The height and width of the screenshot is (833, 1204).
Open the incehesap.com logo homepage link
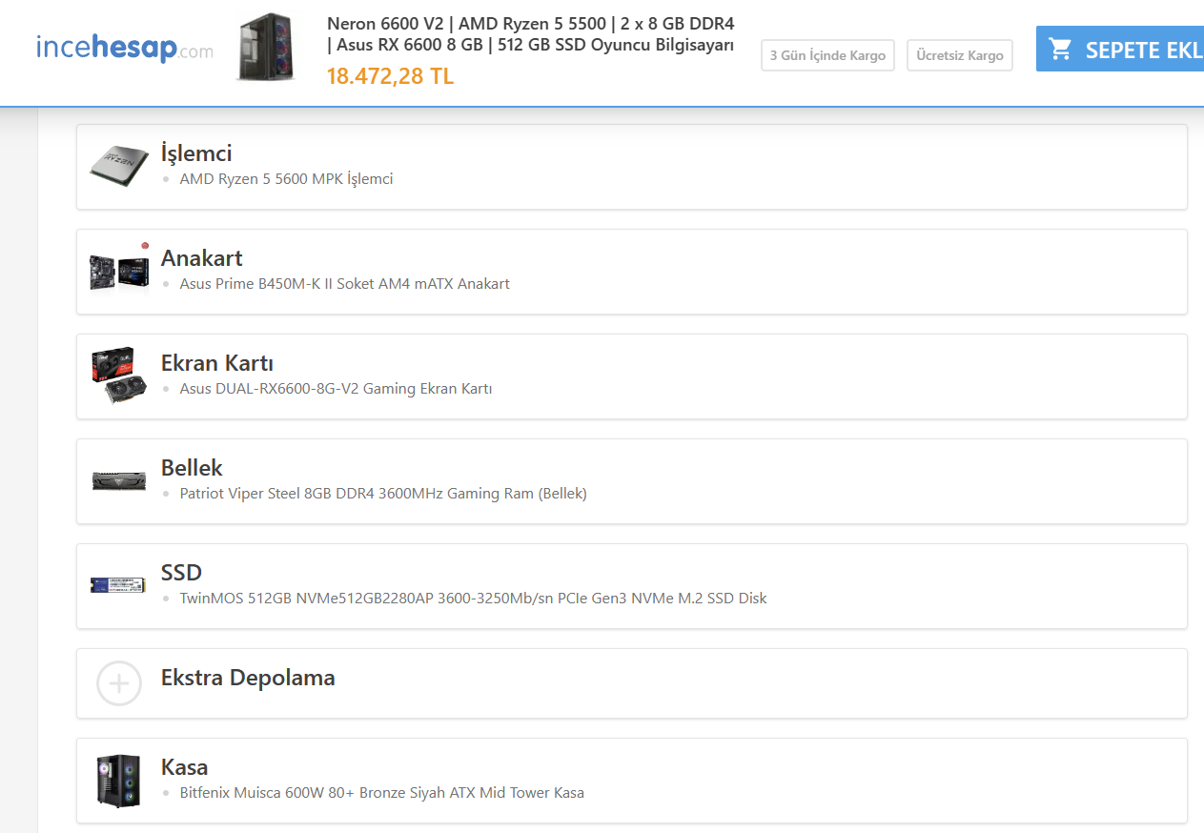[x=124, y=48]
